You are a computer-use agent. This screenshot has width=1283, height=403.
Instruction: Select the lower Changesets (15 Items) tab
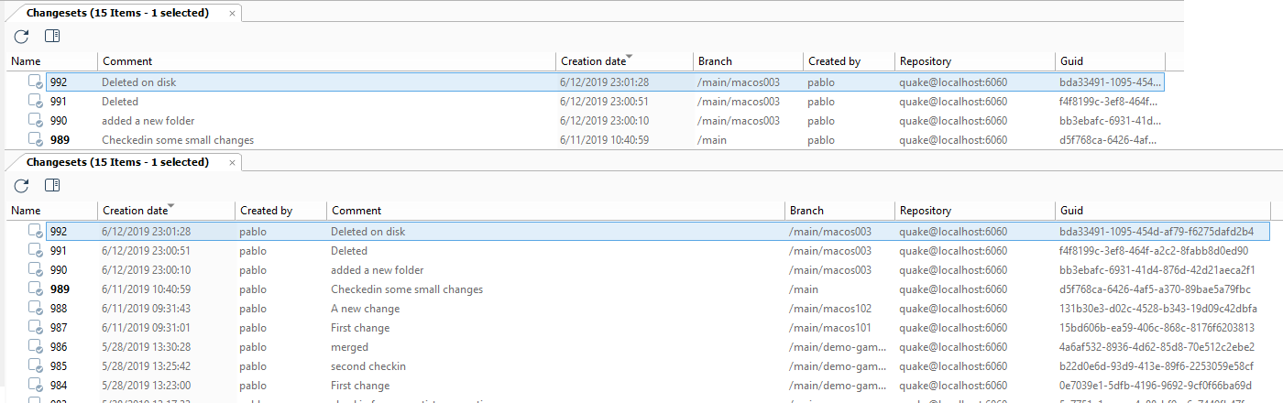(117, 162)
